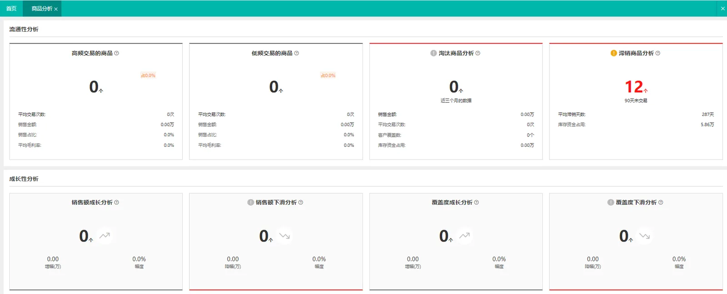
Task: Open the 低频交易的商品 card title
Action: pos(272,53)
